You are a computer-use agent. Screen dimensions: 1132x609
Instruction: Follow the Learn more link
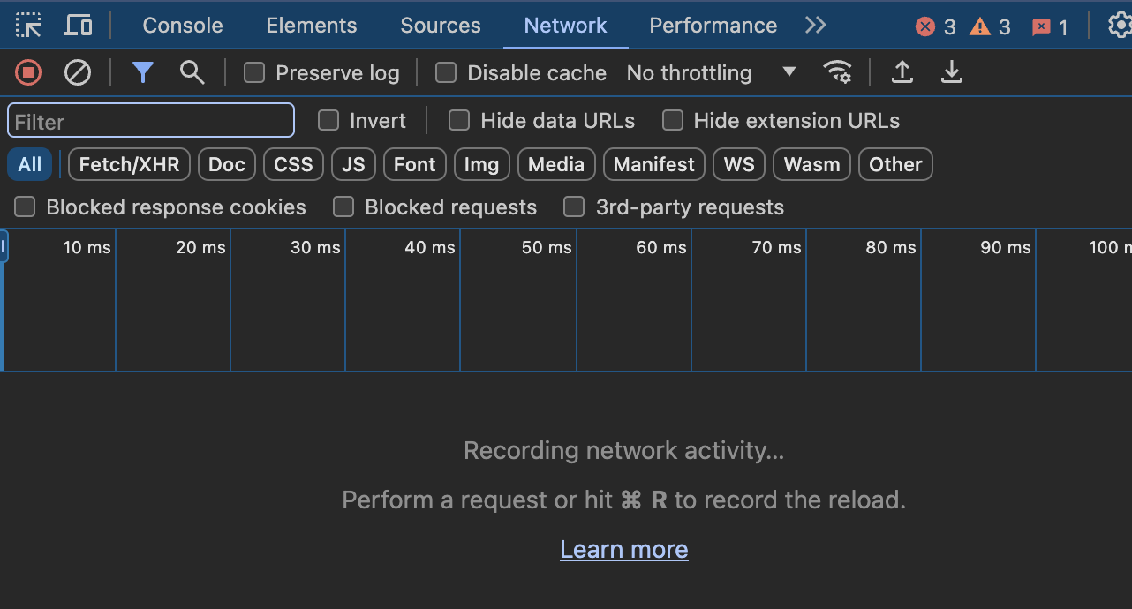click(624, 549)
